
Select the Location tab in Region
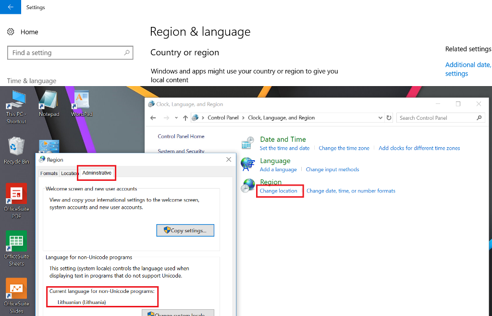(70, 173)
